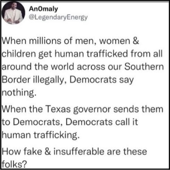Click the word 'nothing.' ending first paragraph

coord(19,93)
